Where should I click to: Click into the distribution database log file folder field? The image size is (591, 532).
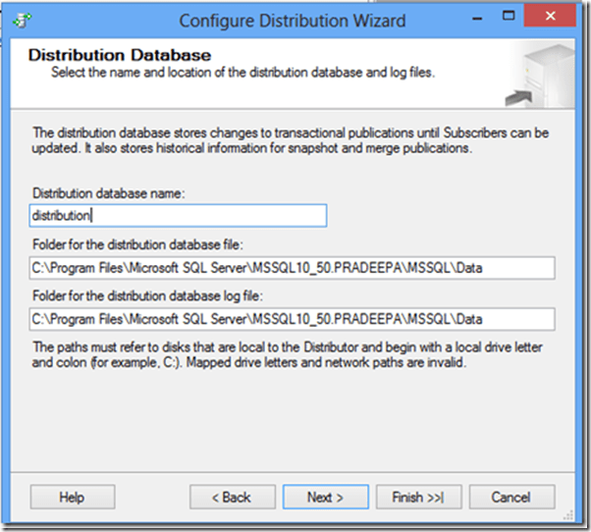point(293,319)
